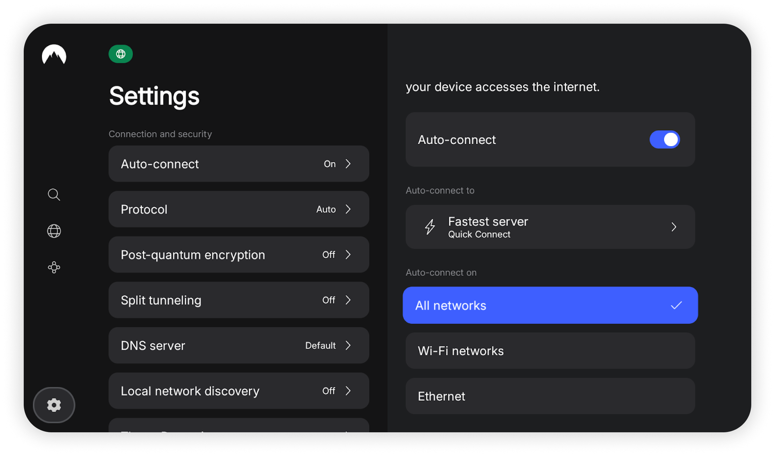Viewport: 775px width, 456px height.
Task: Open the Meshnet icon in sidebar
Action: coord(54,267)
